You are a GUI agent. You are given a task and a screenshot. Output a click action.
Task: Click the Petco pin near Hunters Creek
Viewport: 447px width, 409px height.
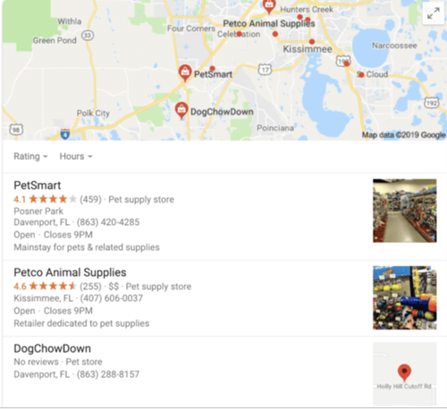[269, 6]
